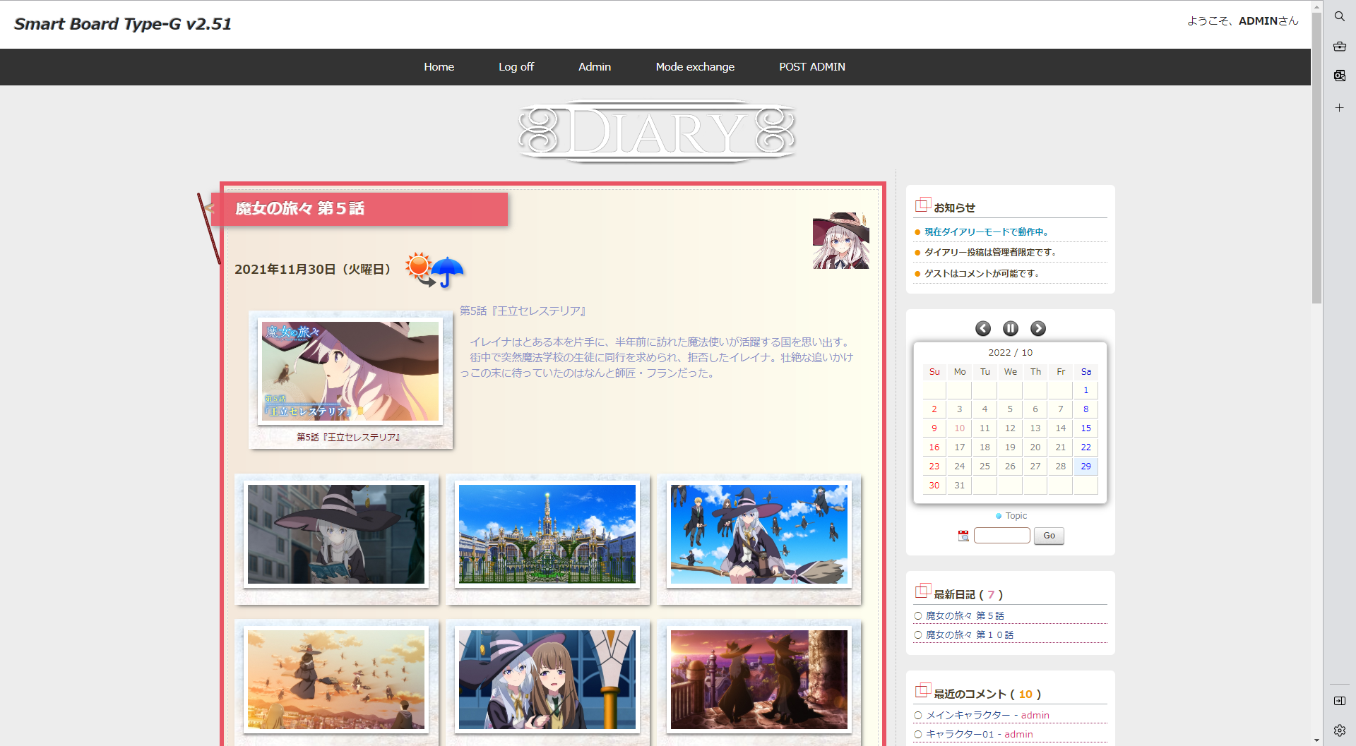Click Log off in the navigation

[516, 67]
